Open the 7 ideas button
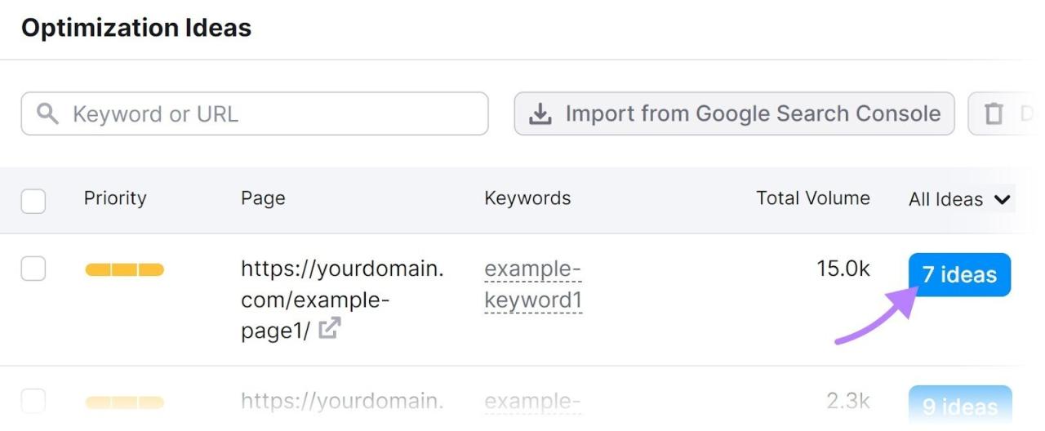The image size is (1045, 431). click(959, 275)
